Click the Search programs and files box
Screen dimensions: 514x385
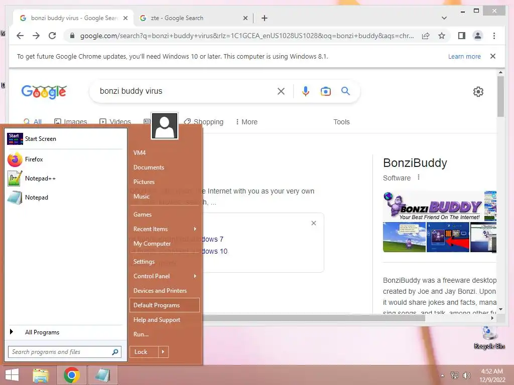(x=65, y=352)
